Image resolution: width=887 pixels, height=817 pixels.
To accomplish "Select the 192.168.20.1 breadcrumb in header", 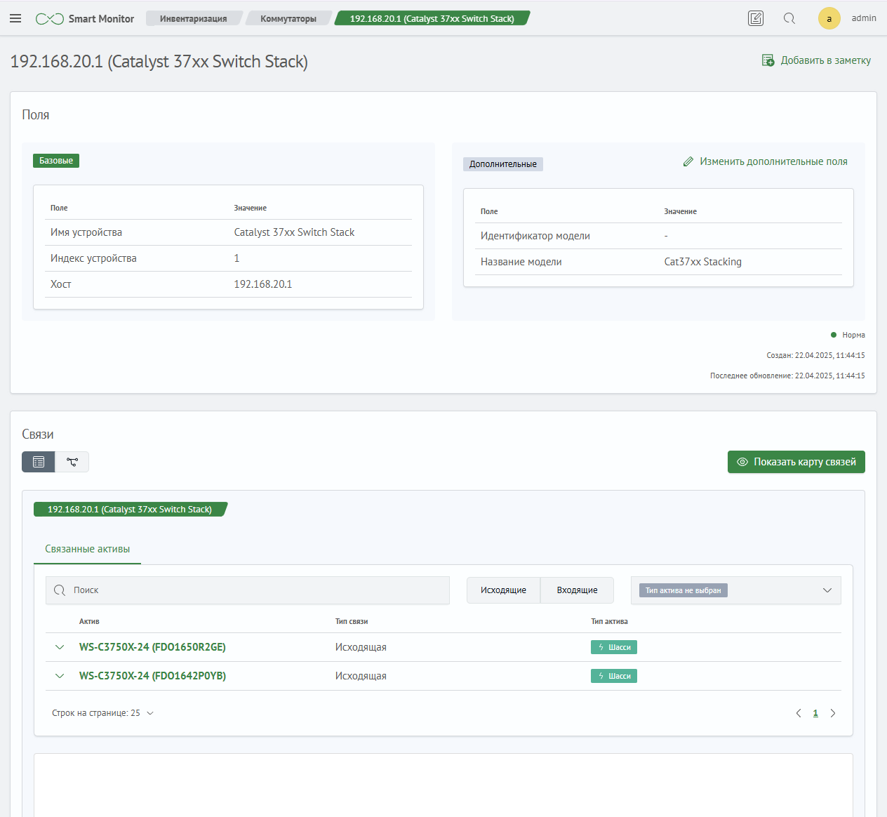I will pyautogui.click(x=432, y=19).
